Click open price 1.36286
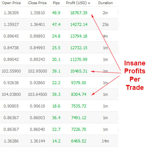Viewport: 150px width, 147px height. (x=11, y=141)
